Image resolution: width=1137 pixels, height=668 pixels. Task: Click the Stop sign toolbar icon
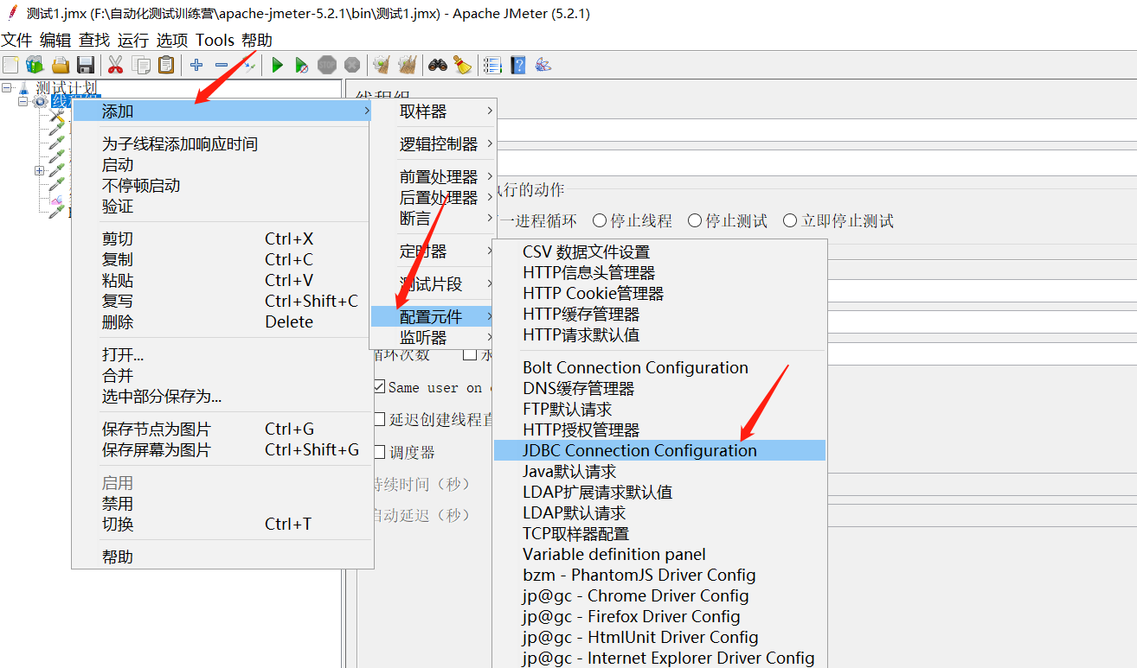pyautogui.click(x=327, y=65)
